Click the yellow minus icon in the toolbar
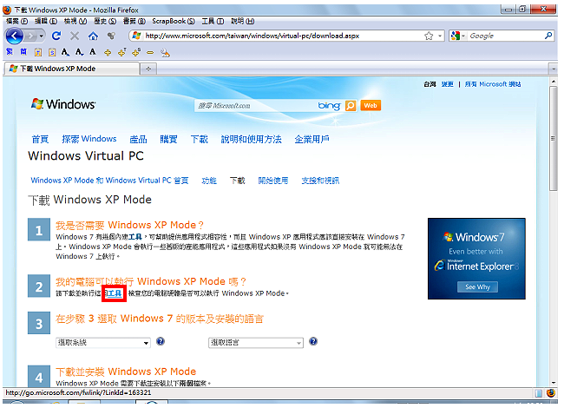 tap(150, 53)
